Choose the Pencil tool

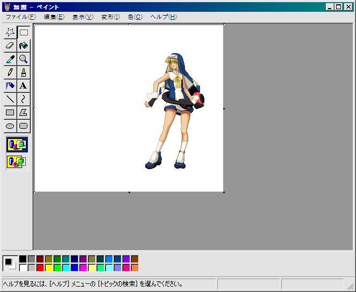coord(10,72)
